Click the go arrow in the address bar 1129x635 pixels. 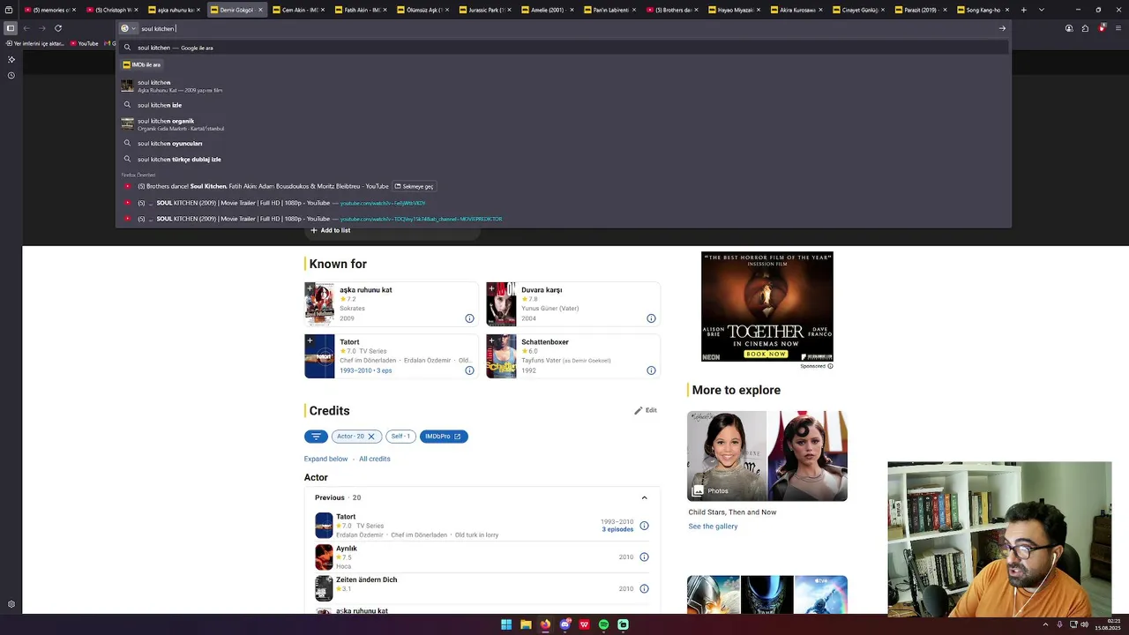point(1002,28)
